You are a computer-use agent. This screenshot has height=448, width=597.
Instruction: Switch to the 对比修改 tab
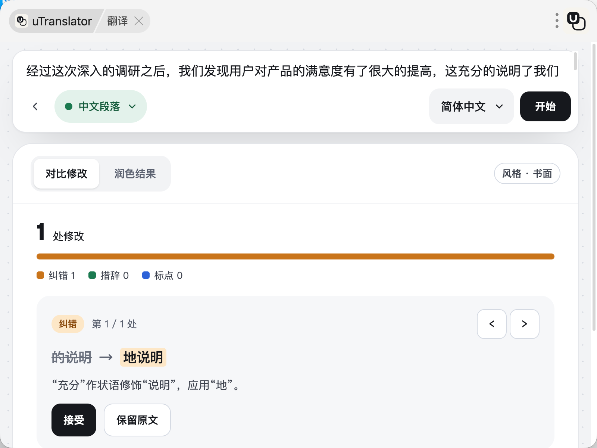[66, 174]
